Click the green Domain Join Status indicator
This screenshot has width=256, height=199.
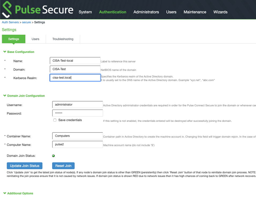[x=53, y=156]
